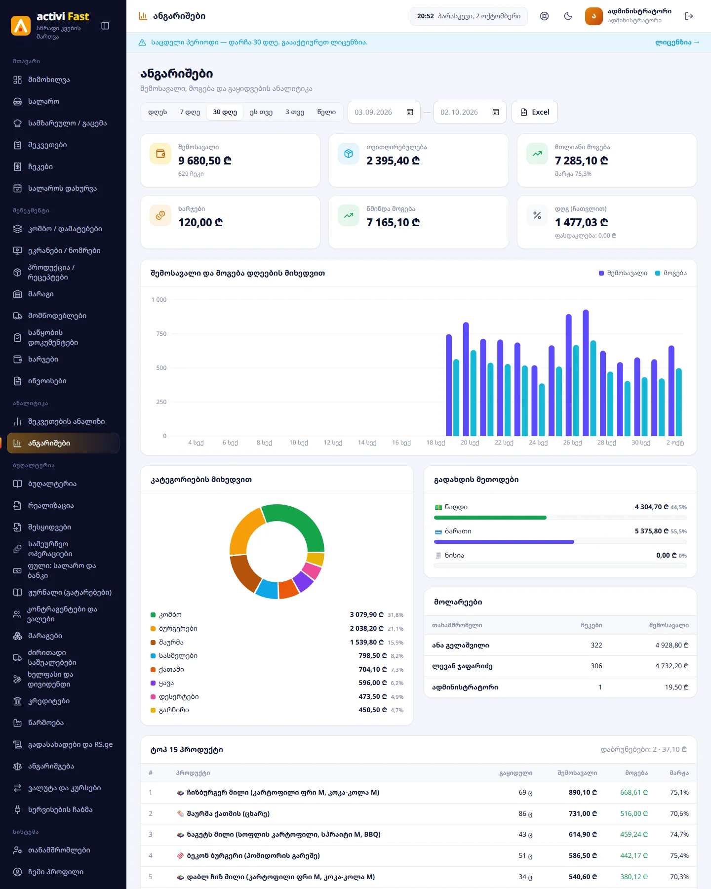Click the ნაღდი payment progress bar

tap(560, 518)
